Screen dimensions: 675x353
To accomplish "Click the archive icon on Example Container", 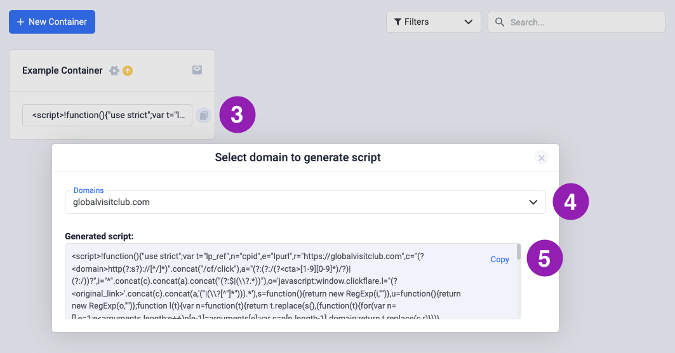I will pos(197,70).
